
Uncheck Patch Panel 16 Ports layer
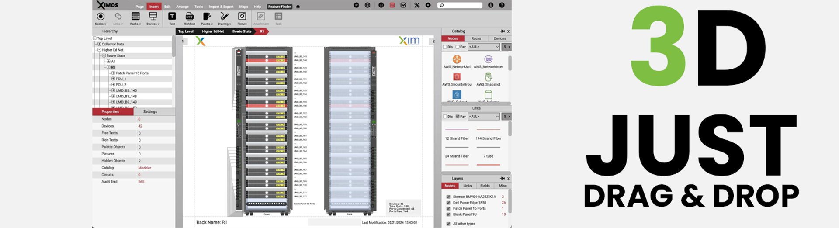click(x=448, y=208)
